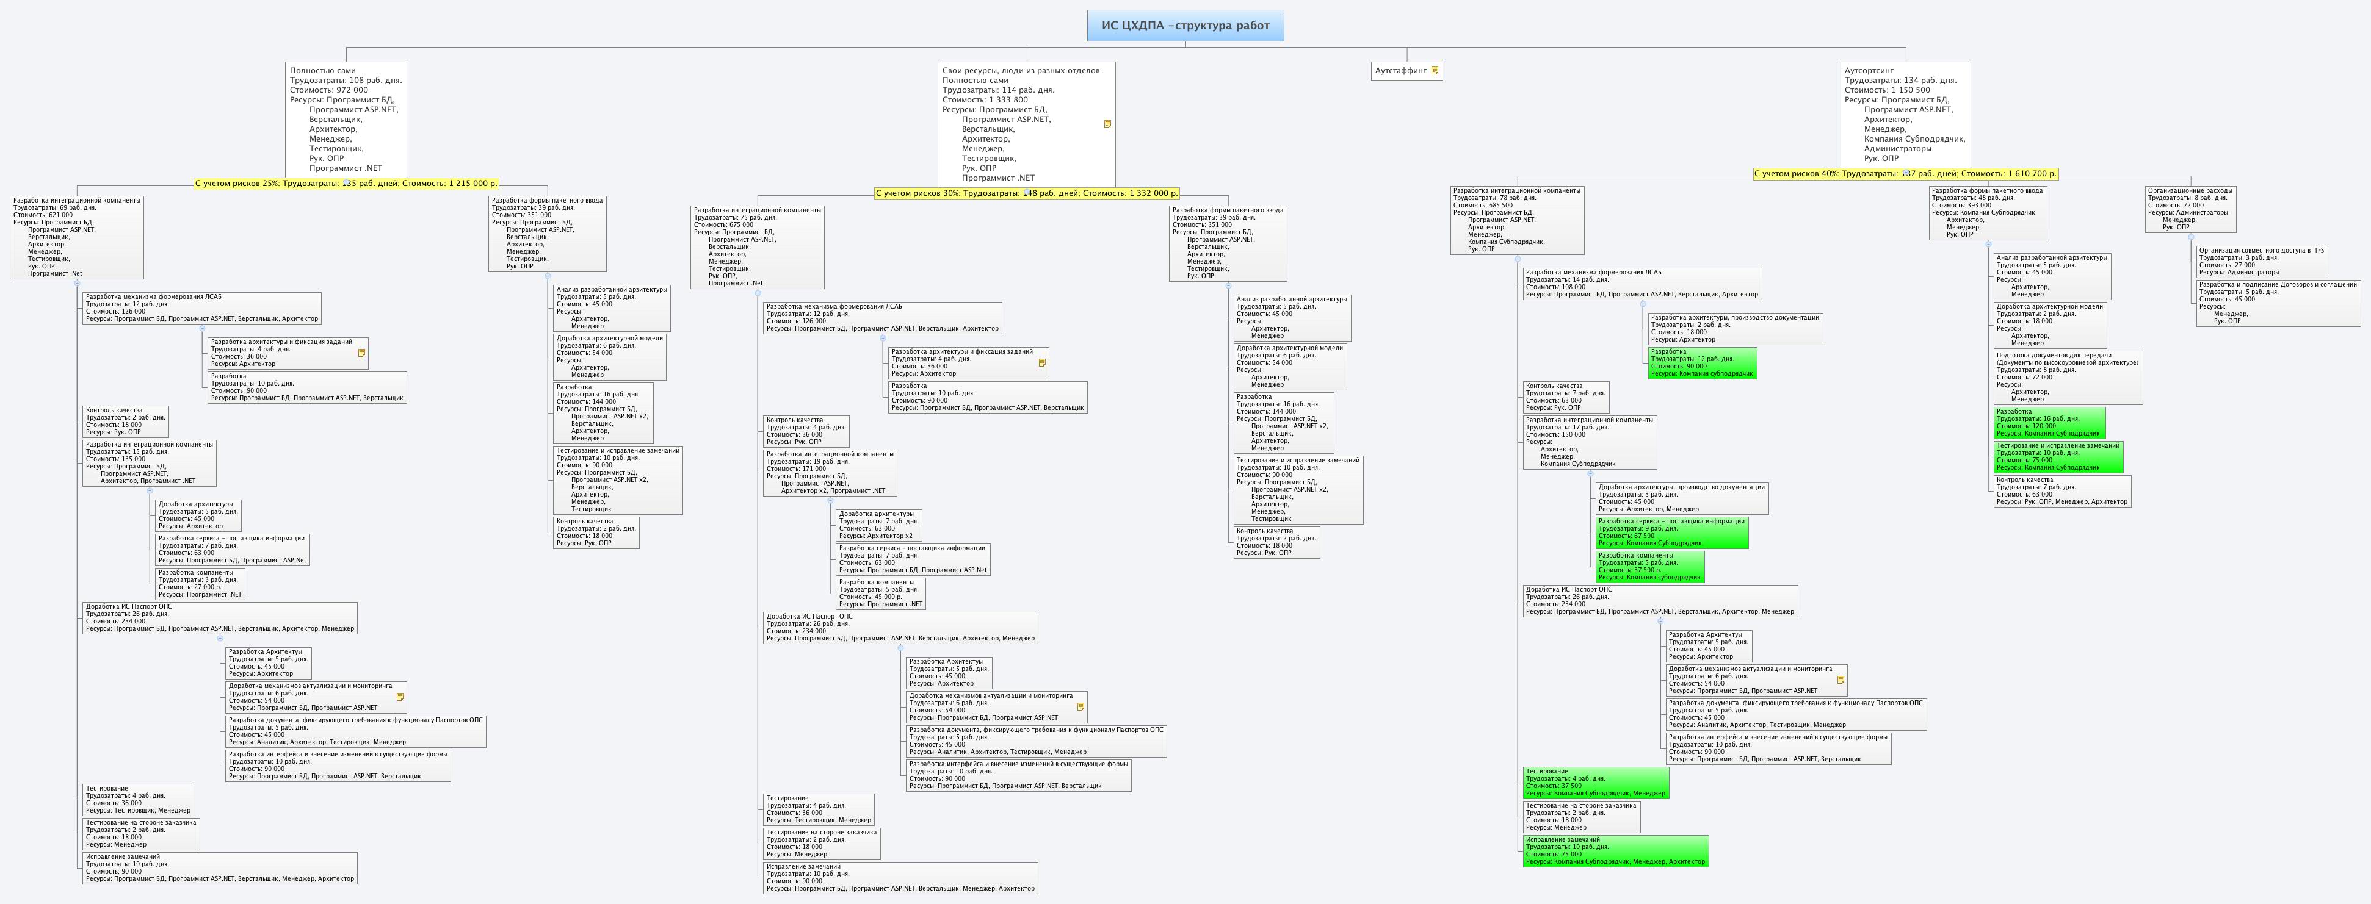Open Доработка механизмов note in 114-day plan
The image size is (2371, 904).
(1081, 707)
